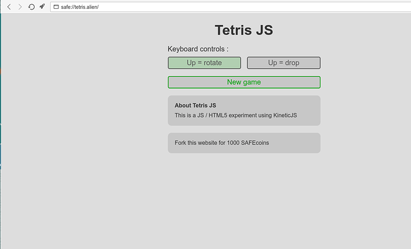Screen dimensions: 411x249
Task: Click the rocket icon in the toolbar
Action: 42,7
